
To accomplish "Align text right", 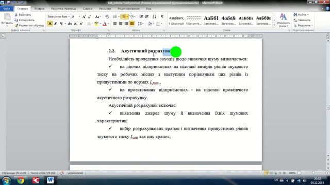I will [x=126, y=24].
